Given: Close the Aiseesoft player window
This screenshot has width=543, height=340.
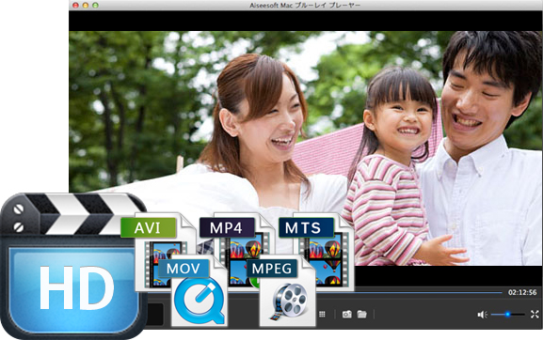Looking at the screenshot, I should coord(75,6).
